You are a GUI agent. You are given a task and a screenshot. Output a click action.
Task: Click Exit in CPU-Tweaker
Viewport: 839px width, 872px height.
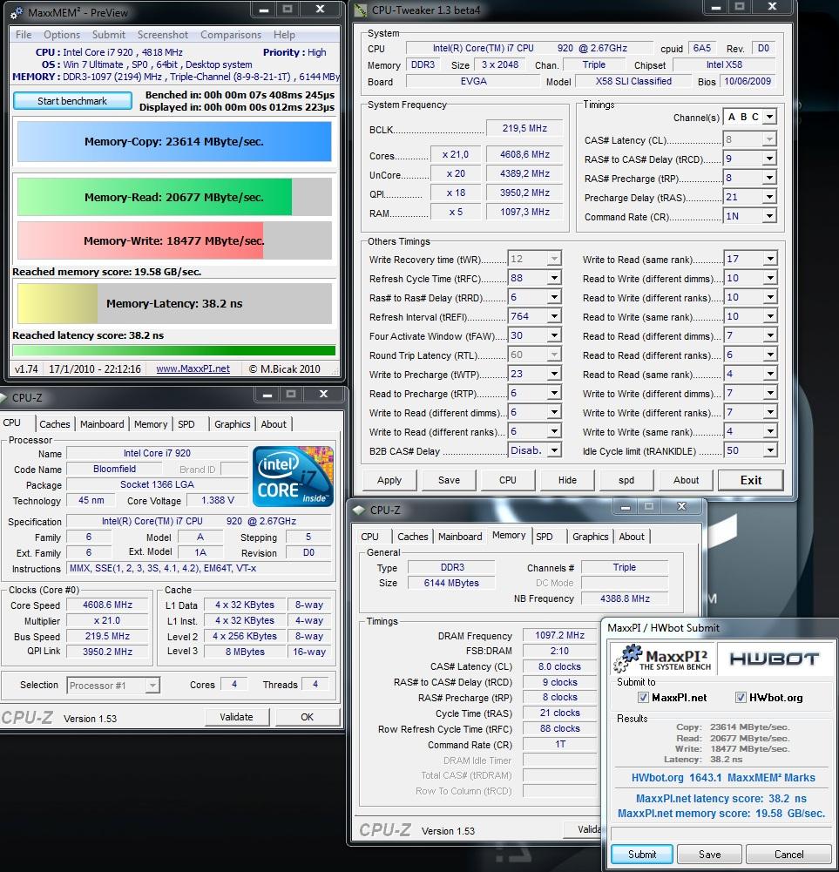coord(750,480)
